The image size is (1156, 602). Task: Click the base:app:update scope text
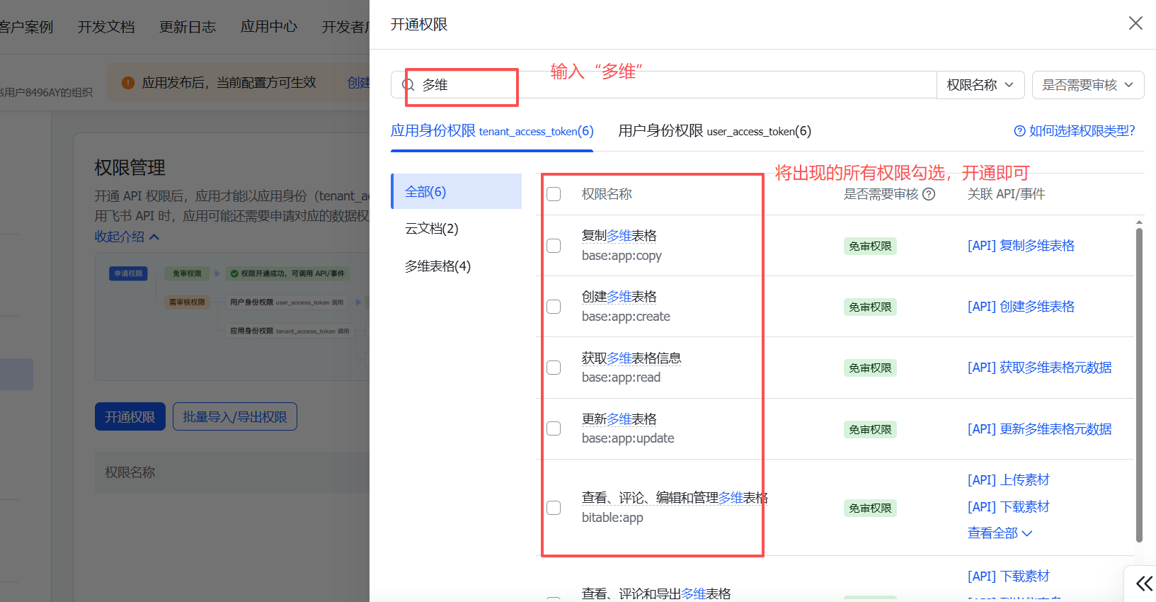pyautogui.click(x=628, y=438)
